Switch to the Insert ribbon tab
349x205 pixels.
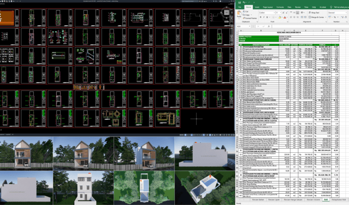257,7
